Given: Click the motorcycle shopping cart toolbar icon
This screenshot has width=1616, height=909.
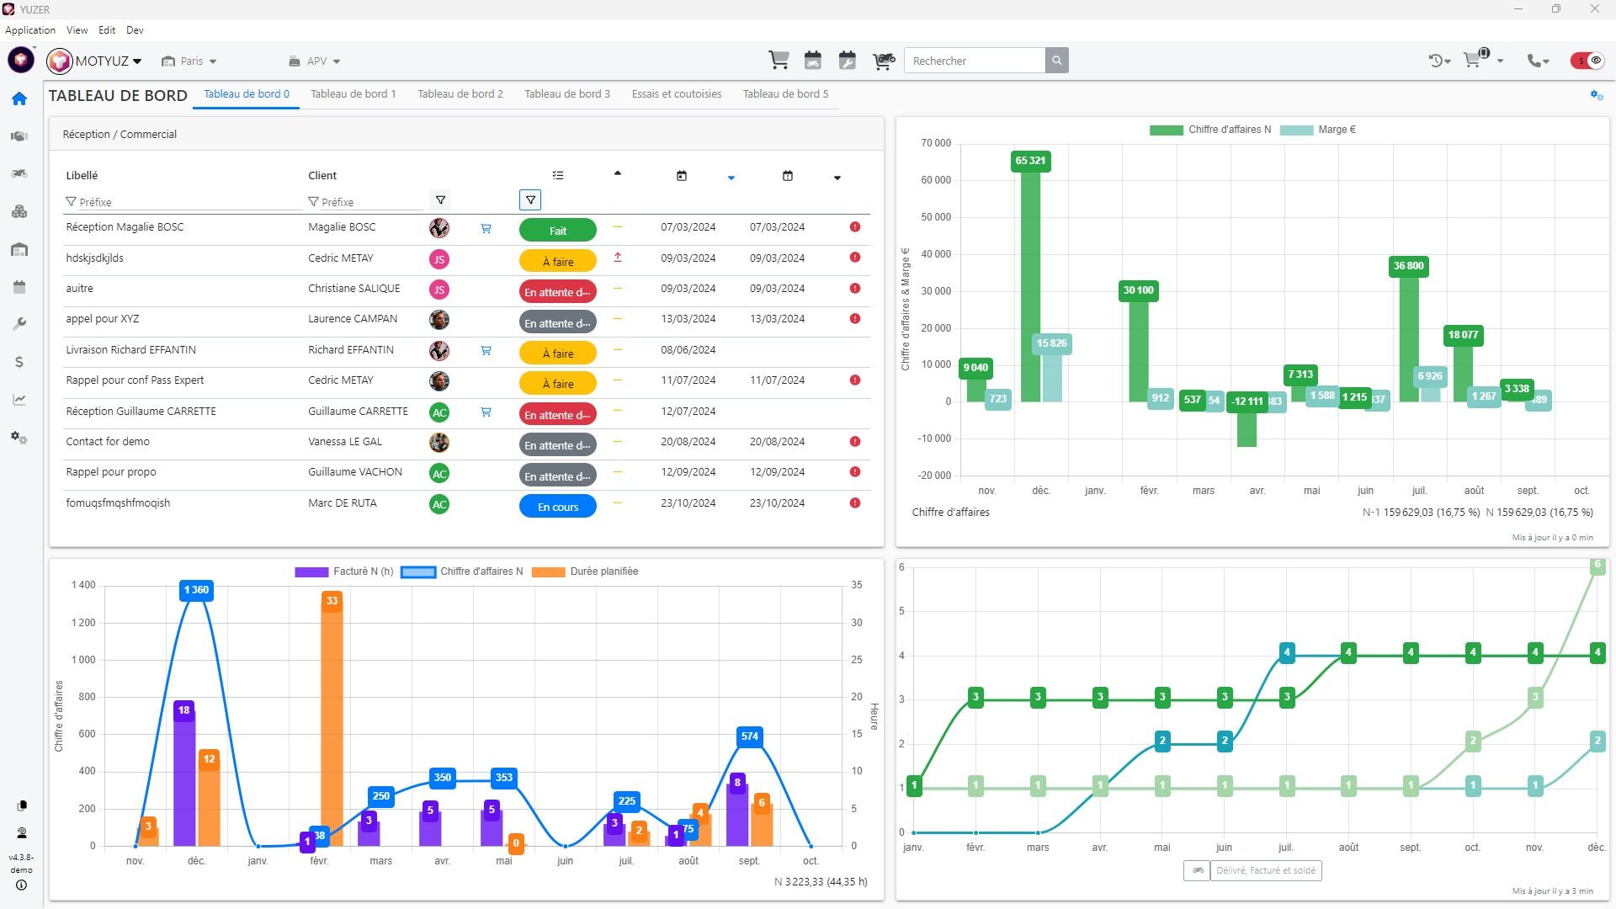Looking at the screenshot, I should [883, 61].
